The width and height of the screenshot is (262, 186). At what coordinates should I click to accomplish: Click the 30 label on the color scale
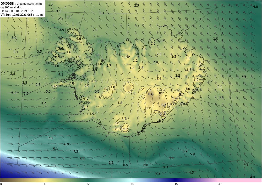(220, 184)
